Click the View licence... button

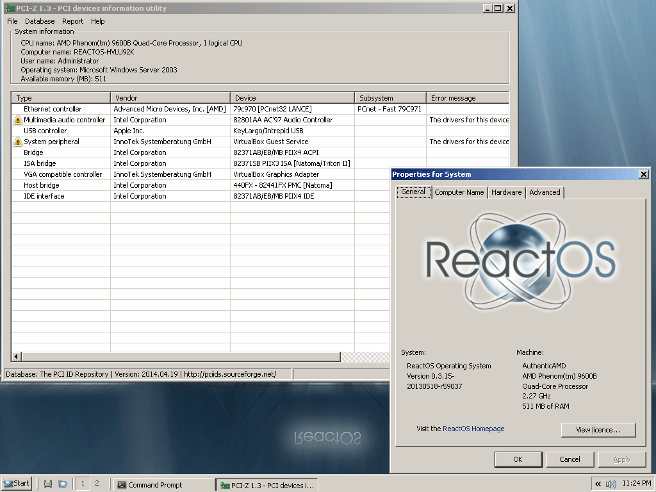[598, 430]
